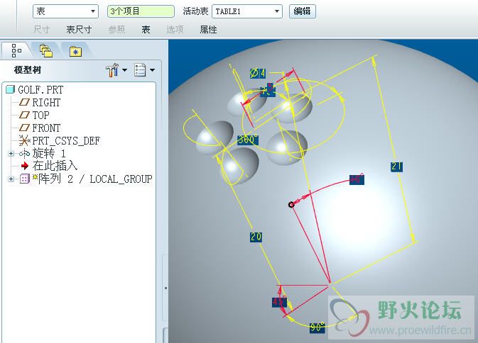Viewport: 478px width, 343px height.
Task: Open the model tree display options list
Action: click(144, 70)
